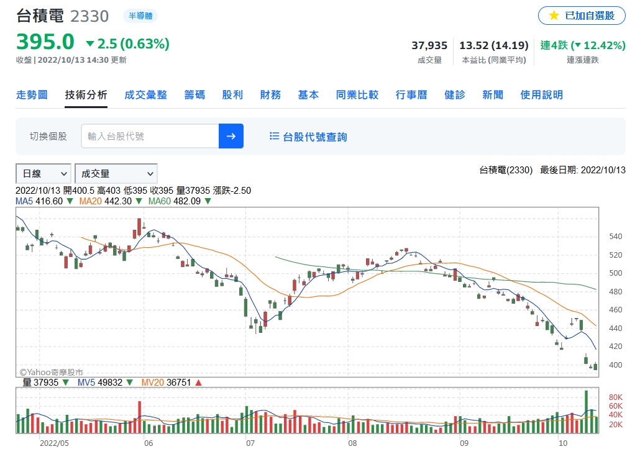Image resolution: width=640 pixels, height=449 pixels.
Task: Click the price 395.0
Action: (x=45, y=42)
